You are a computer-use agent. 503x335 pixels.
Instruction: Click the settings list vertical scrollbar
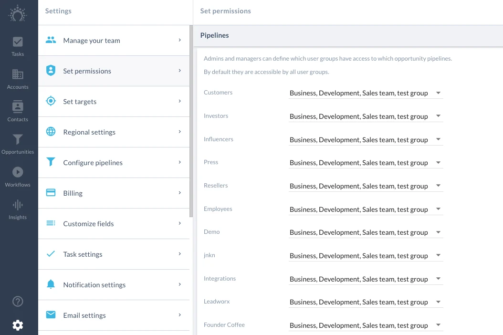191,121
